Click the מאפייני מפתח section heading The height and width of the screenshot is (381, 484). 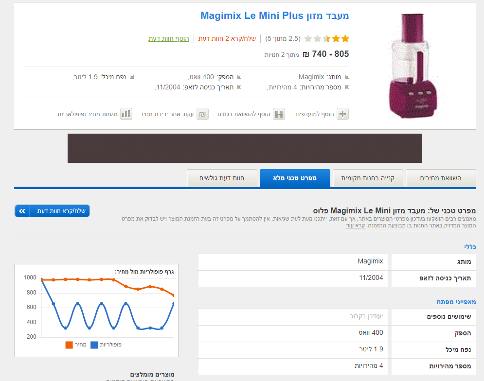[456, 302]
